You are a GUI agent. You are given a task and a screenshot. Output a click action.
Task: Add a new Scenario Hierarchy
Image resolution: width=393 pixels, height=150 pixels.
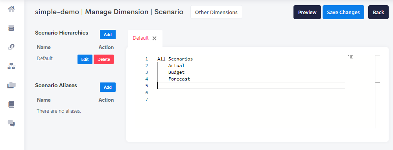107,35
